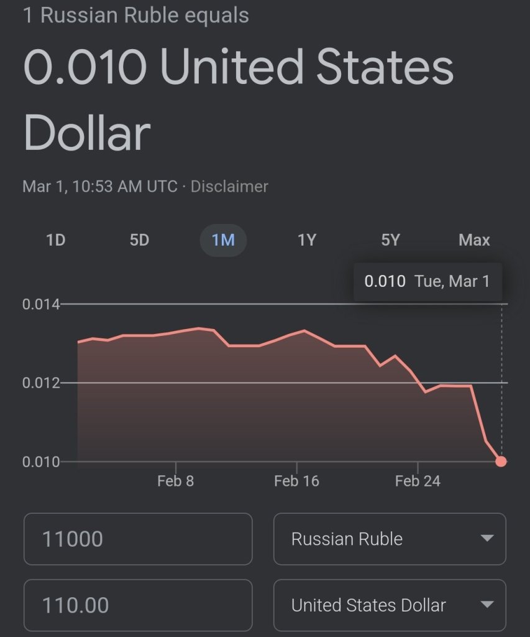Click the pink Mar 1 data point
This screenshot has width=530, height=637.
coord(501,462)
